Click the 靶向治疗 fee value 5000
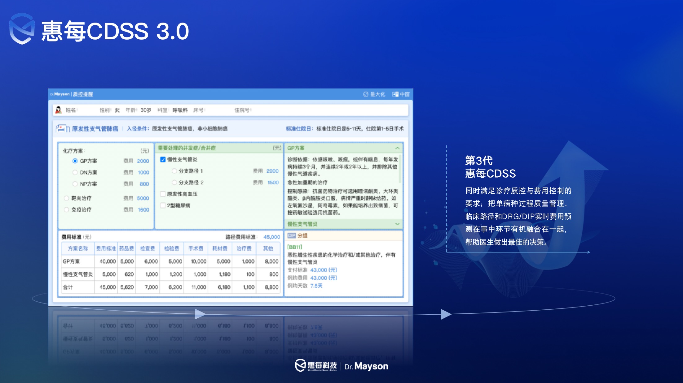The image size is (683, 383). click(143, 198)
